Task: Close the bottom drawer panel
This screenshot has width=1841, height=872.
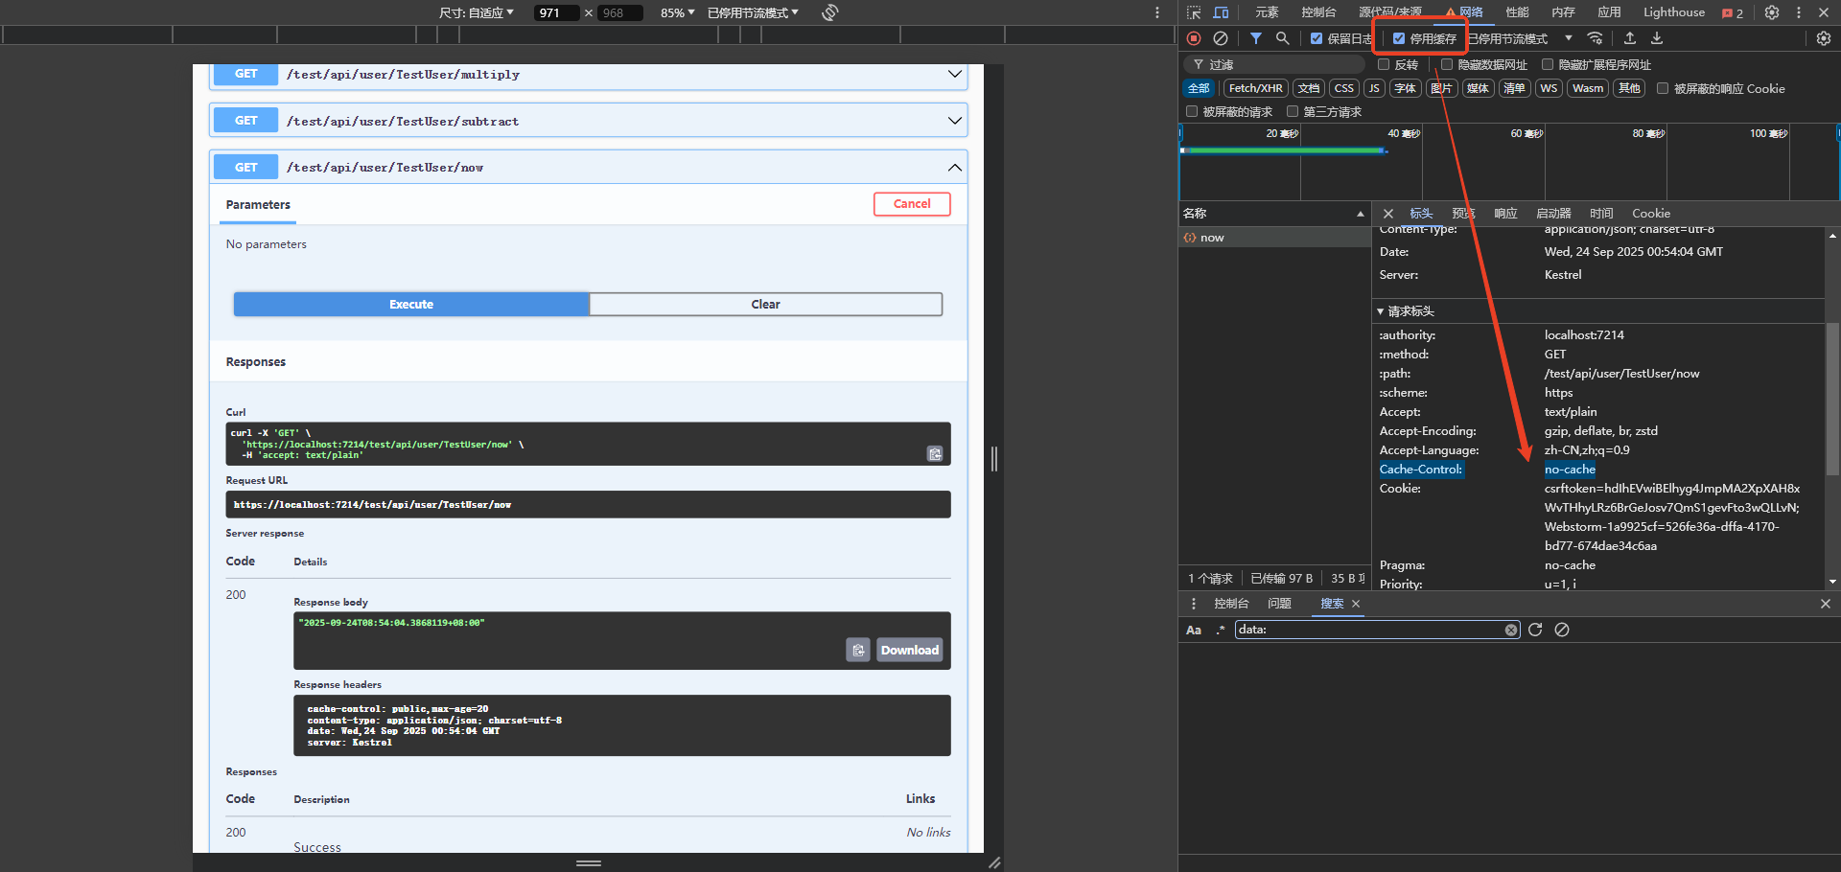Action: tap(1826, 604)
